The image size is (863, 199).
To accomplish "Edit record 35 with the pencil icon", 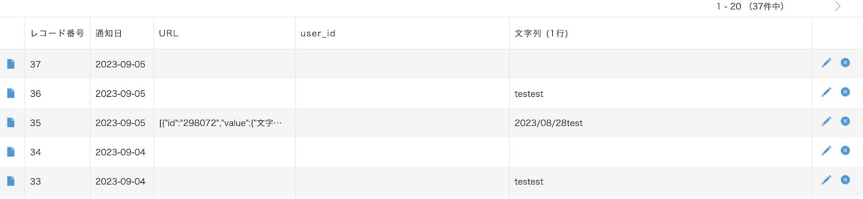I will pyautogui.click(x=826, y=122).
